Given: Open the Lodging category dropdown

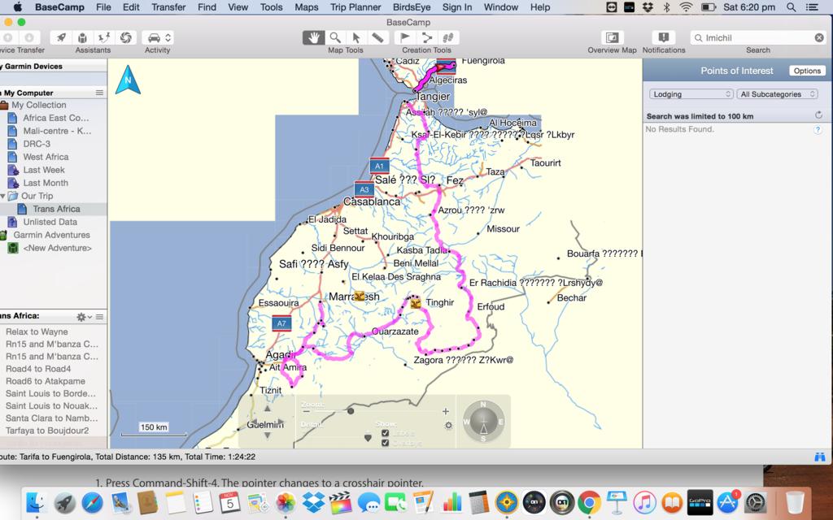Looking at the screenshot, I should (691, 94).
